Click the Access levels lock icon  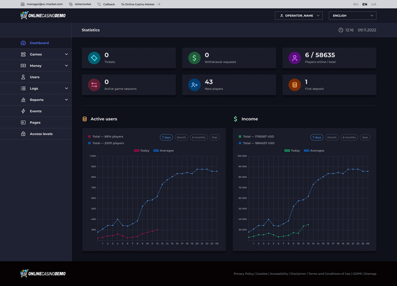click(23, 134)
